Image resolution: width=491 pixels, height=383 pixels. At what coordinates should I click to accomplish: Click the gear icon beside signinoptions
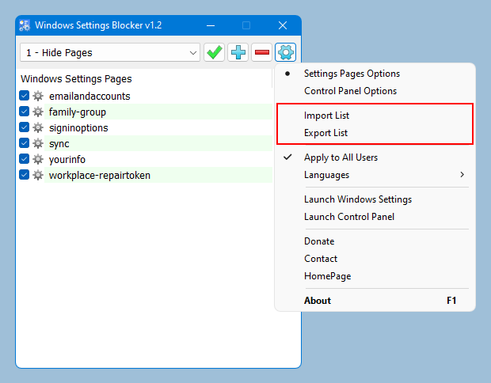point(38,127)
